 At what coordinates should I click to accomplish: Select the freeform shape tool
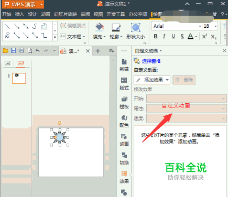[x=44, y=26]
